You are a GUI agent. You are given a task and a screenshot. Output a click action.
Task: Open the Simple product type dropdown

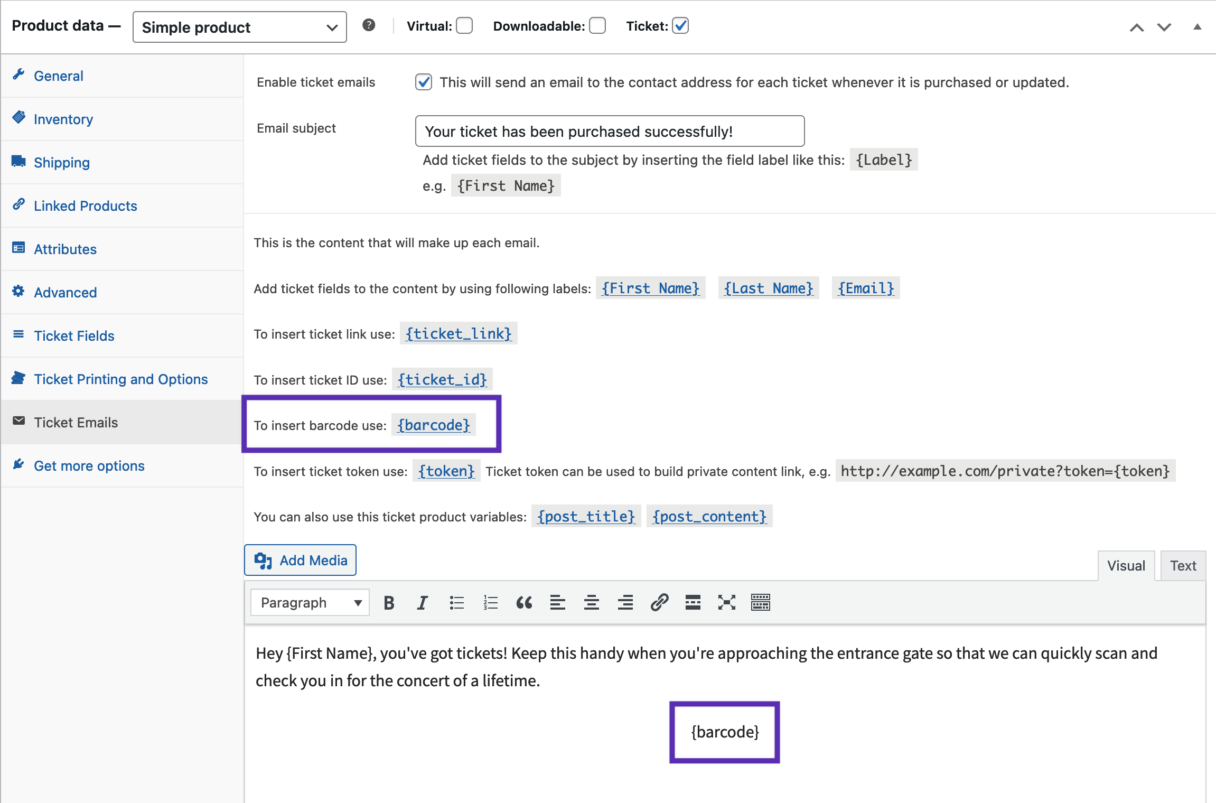239,27
